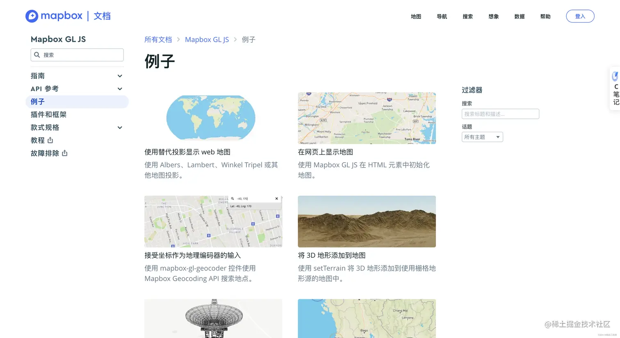Image resolution: width=620 pixels, height=338 pixels.
Task: Open 接受坐标作为地理编码器的输入 example
Action: pyautogui.click(x=193, y=255)
